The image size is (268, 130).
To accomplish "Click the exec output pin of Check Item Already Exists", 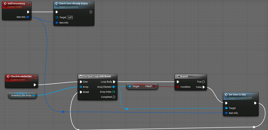I will coord(91,12).
